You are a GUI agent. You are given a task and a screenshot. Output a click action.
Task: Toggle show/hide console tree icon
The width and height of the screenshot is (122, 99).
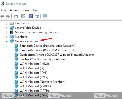point(16,16)
